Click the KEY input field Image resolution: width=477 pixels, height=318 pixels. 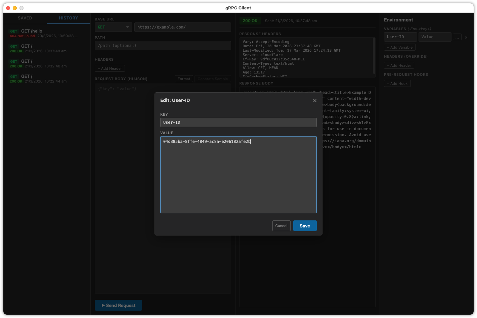tap(238, 122)
